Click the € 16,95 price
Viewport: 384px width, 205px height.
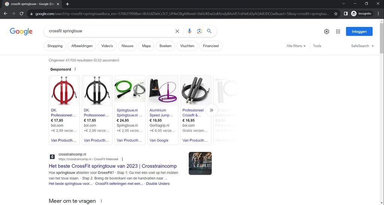(189, 120)
